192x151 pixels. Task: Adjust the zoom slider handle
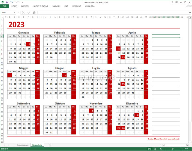172,149
